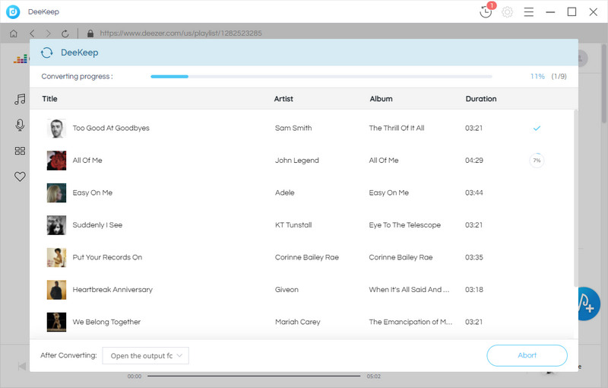The width and height of the screenshot is (608, 388).
Task: Click the blue add-music floating button
Action: point(588,304)
